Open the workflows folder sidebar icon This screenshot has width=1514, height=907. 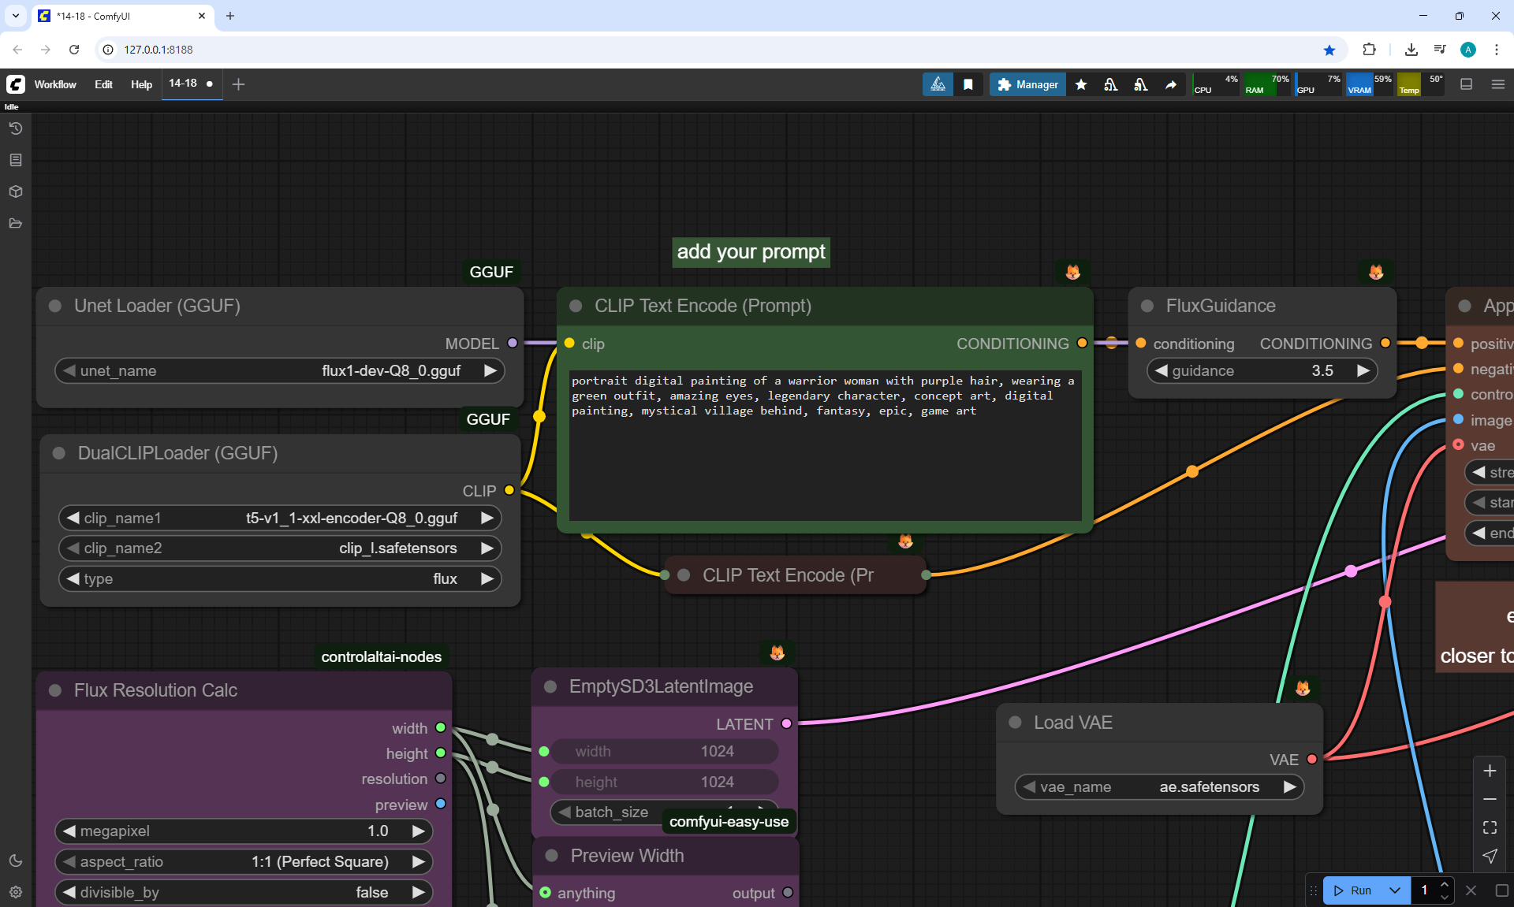coord(16,223)
